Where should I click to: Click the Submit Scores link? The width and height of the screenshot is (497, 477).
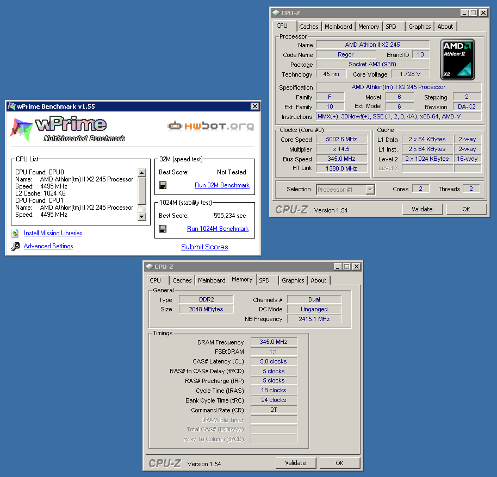tap(204, 247)
